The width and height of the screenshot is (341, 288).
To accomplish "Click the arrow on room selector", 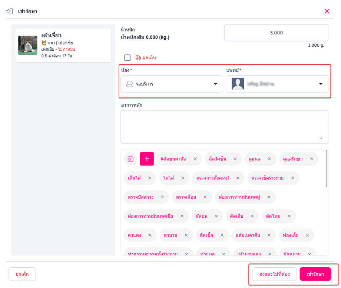I will [x=215, y=84].
